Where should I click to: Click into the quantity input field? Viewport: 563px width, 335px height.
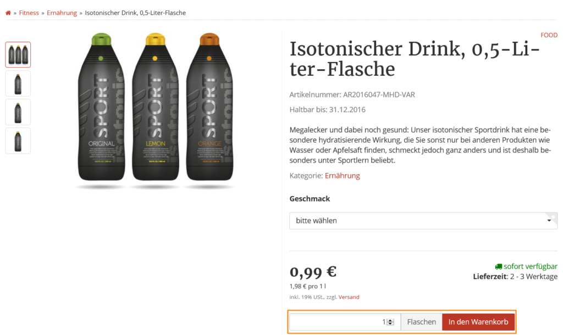point(335,322)
